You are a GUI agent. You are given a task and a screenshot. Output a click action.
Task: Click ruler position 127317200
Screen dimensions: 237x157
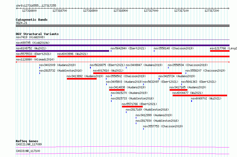212,11
